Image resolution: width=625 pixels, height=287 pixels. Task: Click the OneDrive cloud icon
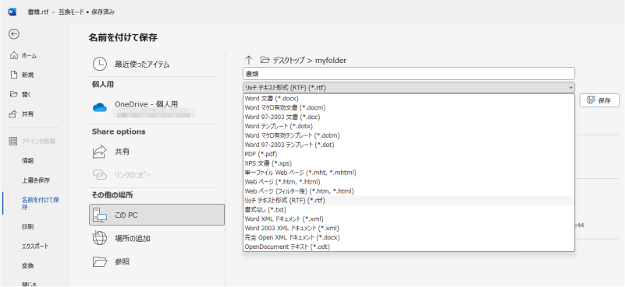[x=100, y=107]
